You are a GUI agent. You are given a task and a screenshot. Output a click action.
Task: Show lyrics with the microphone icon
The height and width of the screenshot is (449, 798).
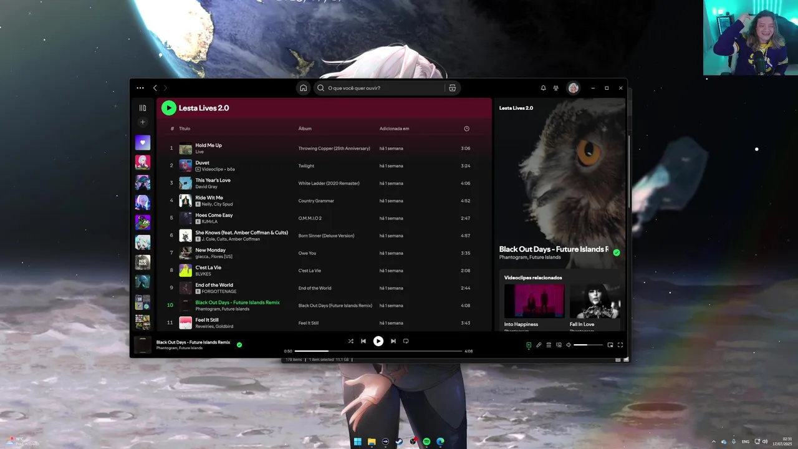pyautogui.click(x=539, y=345)
